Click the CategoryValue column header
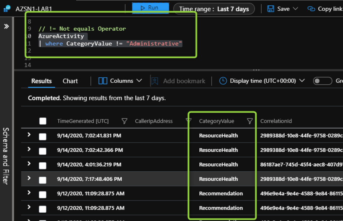This screenshot has width=343, height=221. click(216, 121)
